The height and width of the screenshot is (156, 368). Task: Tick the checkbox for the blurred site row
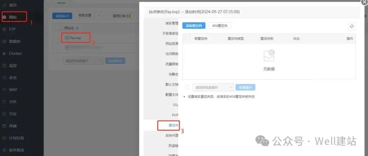click(x=57, y=47)
